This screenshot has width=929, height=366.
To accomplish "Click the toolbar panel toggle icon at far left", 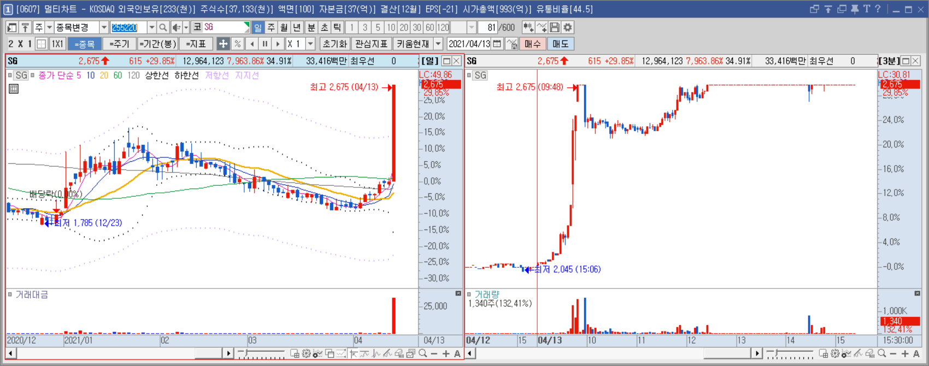I will [x=12, y=27].
